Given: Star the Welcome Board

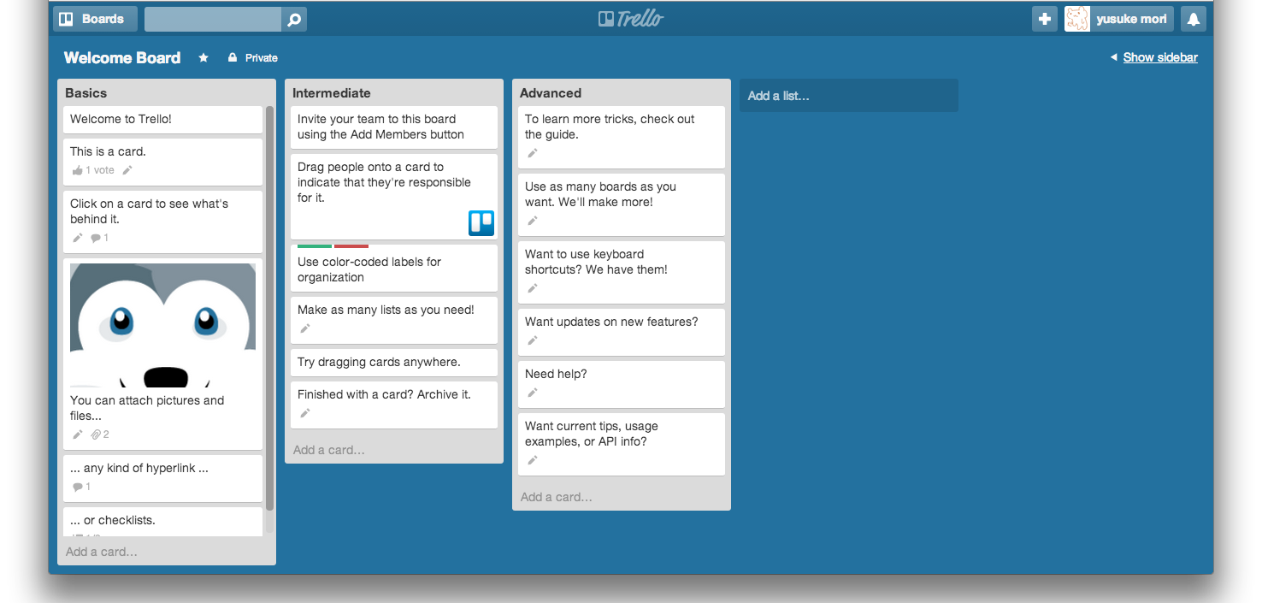Looking at the screenshot, I should pyautogui.click(x=203, y=58).
